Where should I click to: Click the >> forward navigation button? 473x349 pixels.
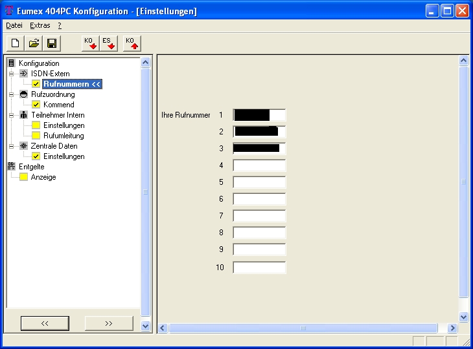click(109, 323)
